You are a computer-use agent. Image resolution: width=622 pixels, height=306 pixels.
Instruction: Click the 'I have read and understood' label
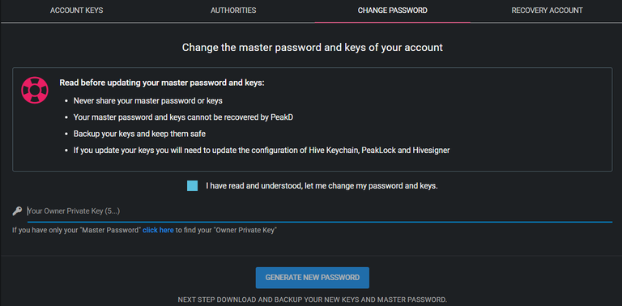click(x=322, y=185)
